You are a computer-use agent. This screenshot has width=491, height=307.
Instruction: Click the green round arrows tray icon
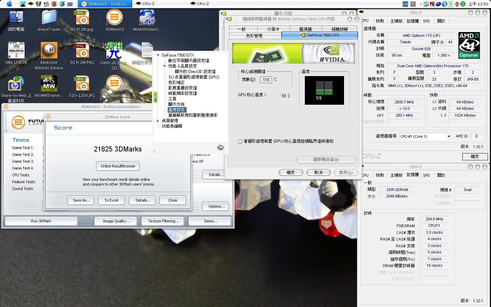coord(463,4)
